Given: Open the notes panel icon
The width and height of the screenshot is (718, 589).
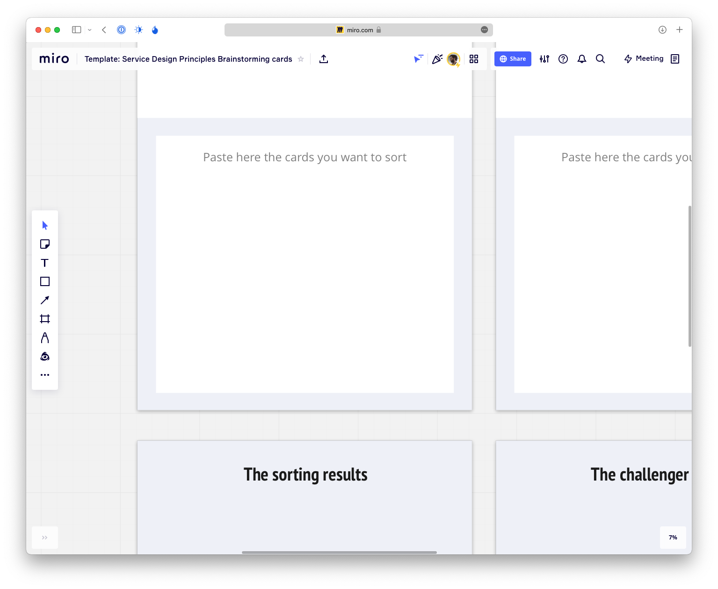Looking at the screenshot, I should pyautogui.click(x=675, y=59).
